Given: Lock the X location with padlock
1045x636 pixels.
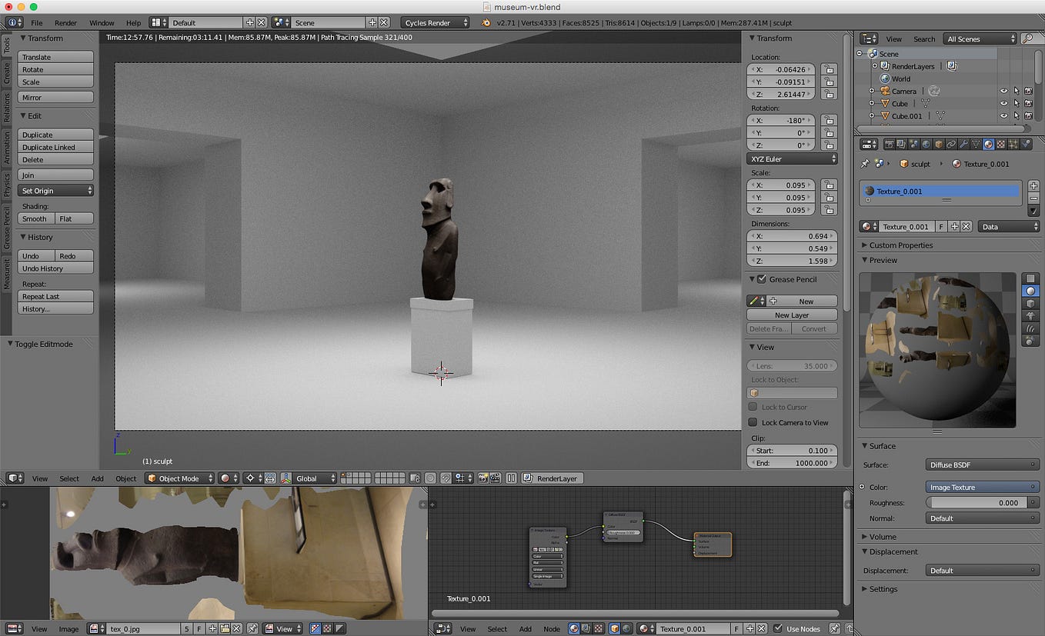Looking at the screenshot, I should [x=829, y=69].
